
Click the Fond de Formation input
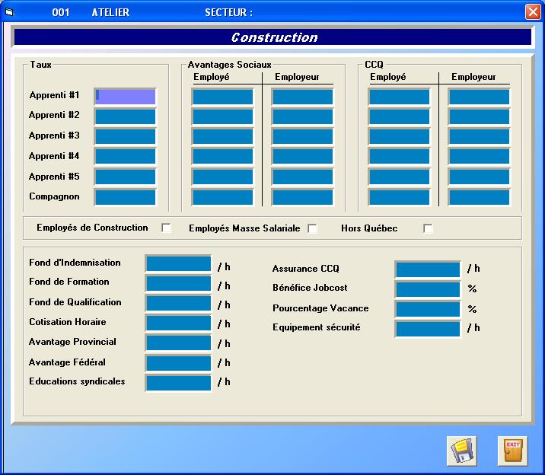pos(178,284)
